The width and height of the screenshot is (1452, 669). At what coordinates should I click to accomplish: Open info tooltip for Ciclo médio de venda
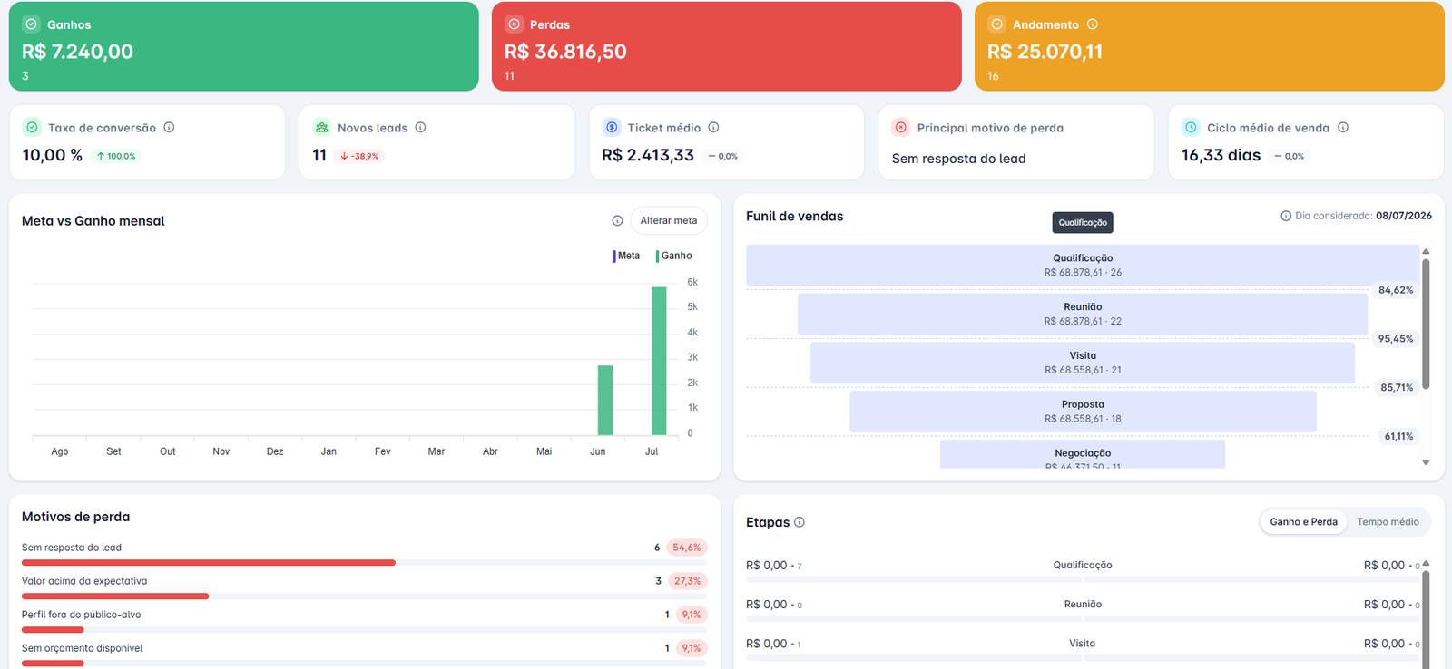(x=1343, y=128)
